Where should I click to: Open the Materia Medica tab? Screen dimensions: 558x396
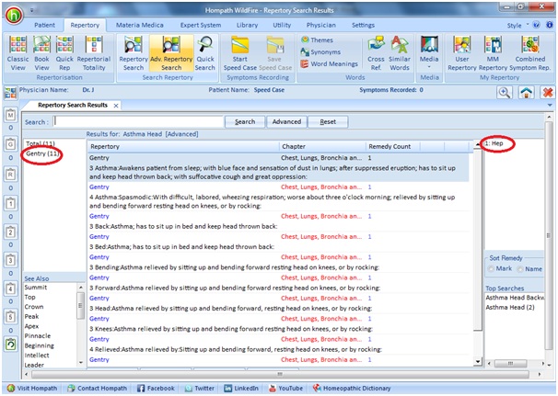click(140, 25)
